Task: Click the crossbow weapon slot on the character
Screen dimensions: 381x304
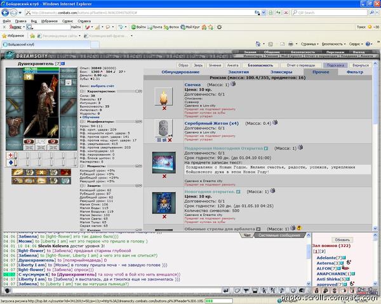Action: 15,106
